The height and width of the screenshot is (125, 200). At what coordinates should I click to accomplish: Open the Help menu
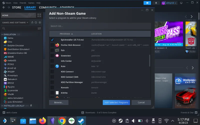coord(38,3)
